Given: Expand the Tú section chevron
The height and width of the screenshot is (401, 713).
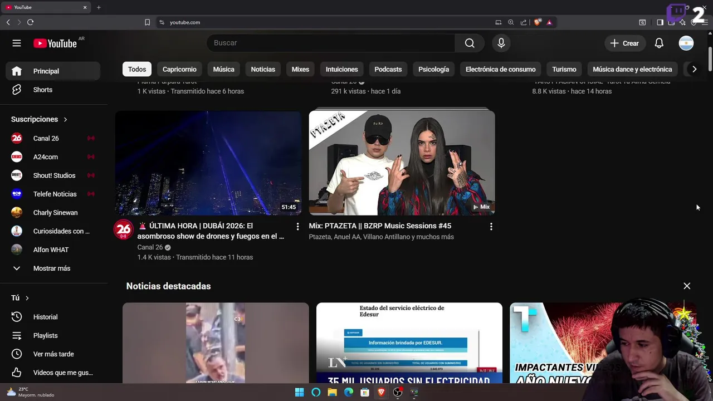Looking at the screenshot, I should pos(27,298).
